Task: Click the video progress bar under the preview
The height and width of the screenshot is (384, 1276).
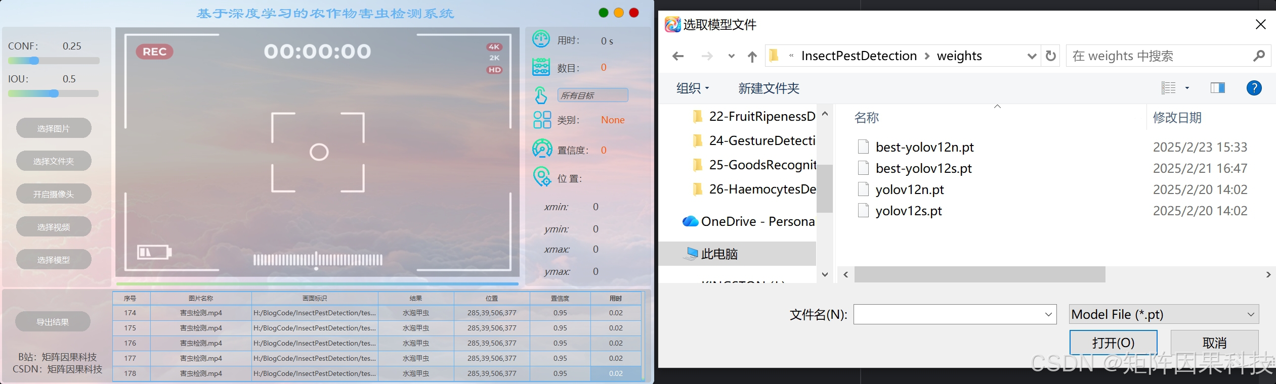Action: (317, 284)
